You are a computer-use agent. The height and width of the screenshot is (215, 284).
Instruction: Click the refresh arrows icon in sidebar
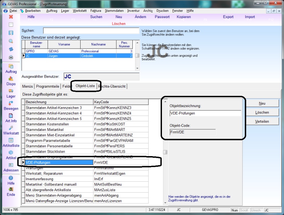click(11, 49)
